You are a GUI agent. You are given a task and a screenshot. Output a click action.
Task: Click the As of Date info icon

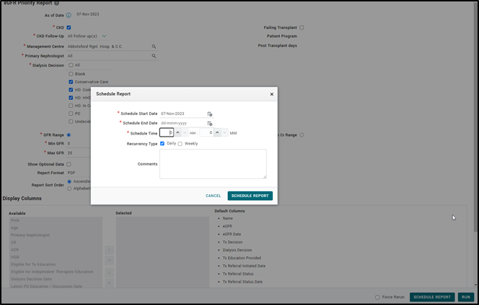point(69,14)
